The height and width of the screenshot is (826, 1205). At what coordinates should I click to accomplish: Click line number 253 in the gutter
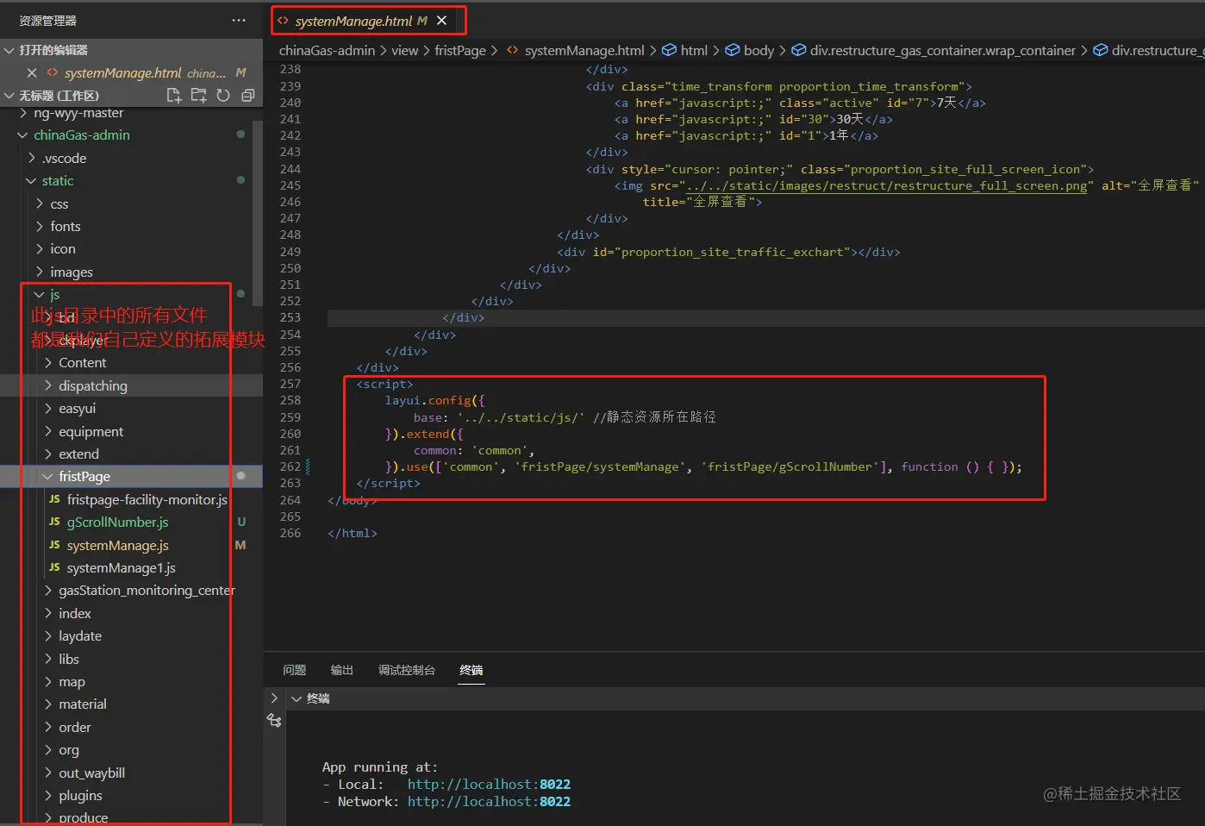point(290,318)
